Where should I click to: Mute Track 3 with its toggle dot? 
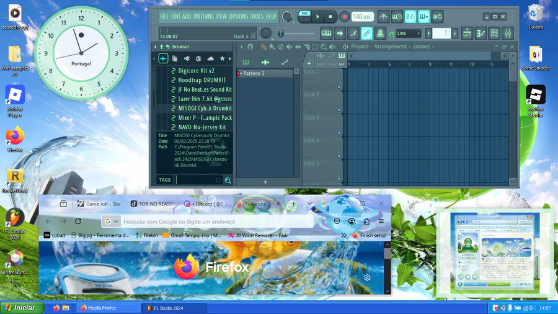339,133
